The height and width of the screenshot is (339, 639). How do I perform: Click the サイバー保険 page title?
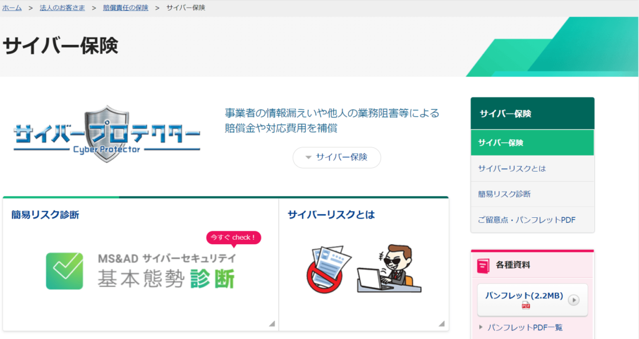coord(61,46)
